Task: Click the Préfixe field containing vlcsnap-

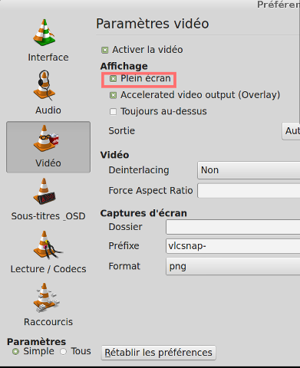Action: pyautogui.click(x=232, y=246)
